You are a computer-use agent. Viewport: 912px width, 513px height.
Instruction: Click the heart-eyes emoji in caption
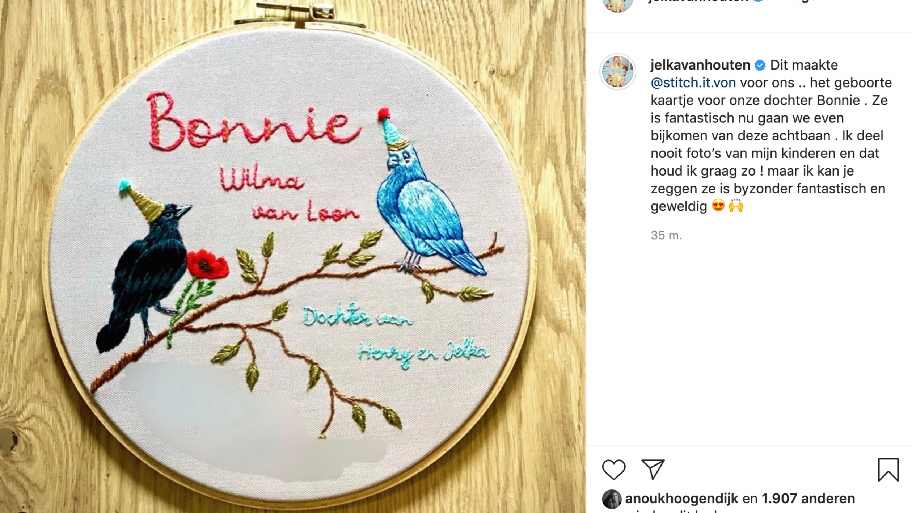click(x=718, y=206)
